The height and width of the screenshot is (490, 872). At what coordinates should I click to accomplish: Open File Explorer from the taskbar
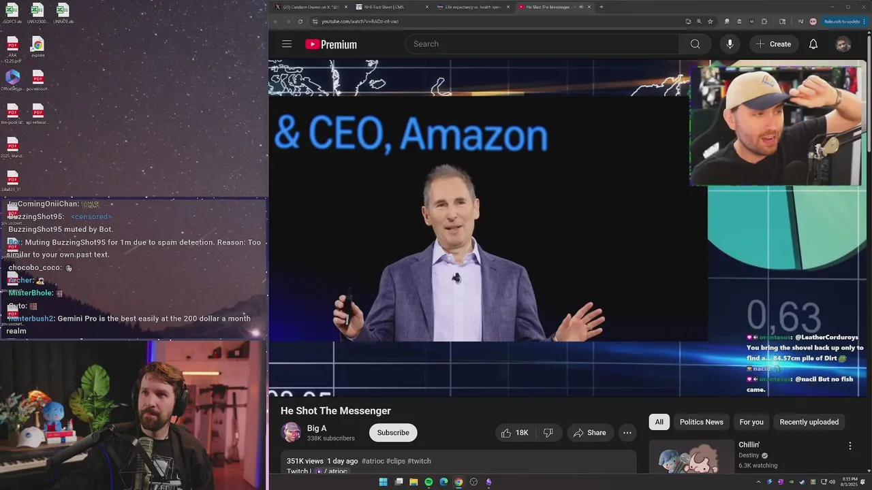click(414, 482)
